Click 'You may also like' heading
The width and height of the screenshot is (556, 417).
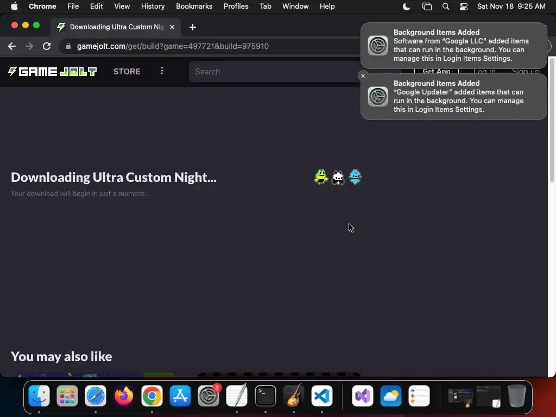point(61,356)
